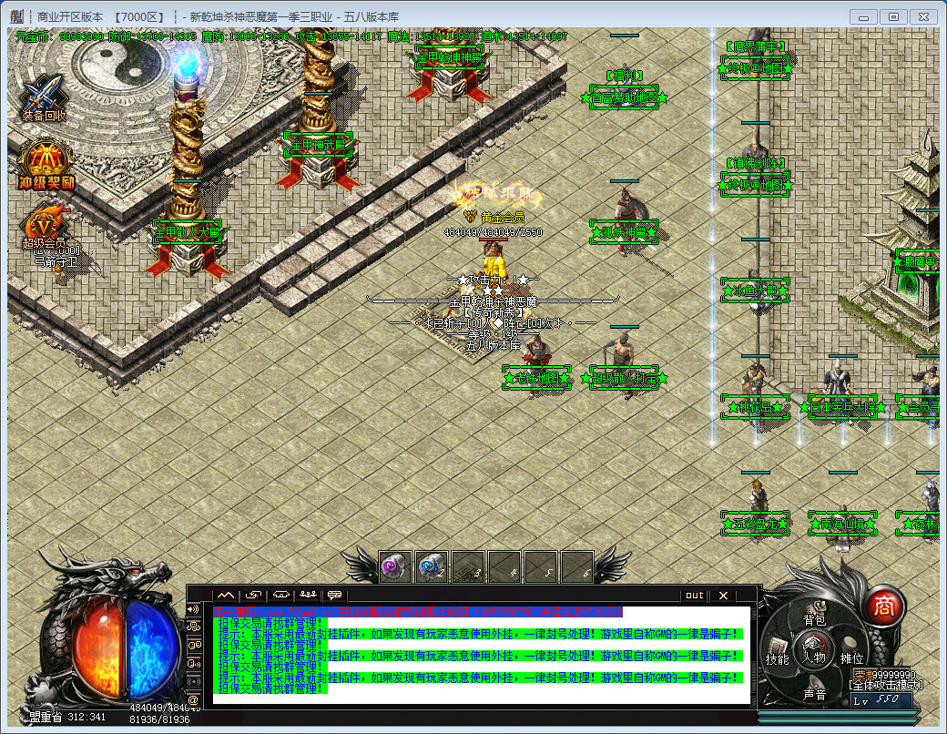This screenshot has height=734, width=947.
Task: Select the 冰鱼大殿 NPC label
Action: 755,291
